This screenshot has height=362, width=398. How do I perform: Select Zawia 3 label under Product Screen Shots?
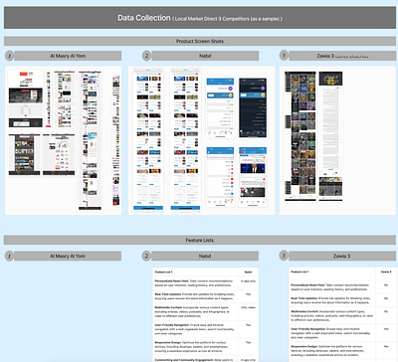342,56
